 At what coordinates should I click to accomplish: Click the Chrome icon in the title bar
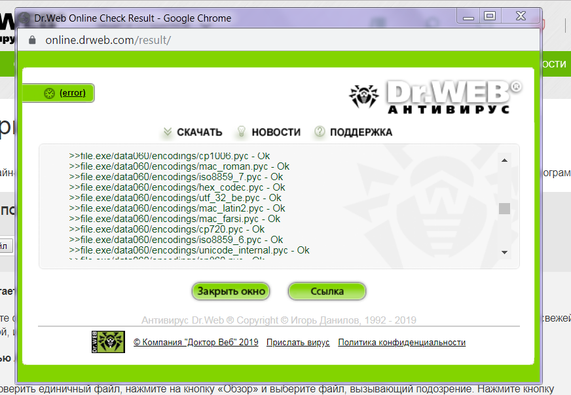24,18
